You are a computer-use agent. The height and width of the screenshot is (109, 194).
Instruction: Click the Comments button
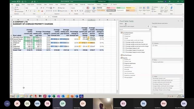[x=179, y=5]
